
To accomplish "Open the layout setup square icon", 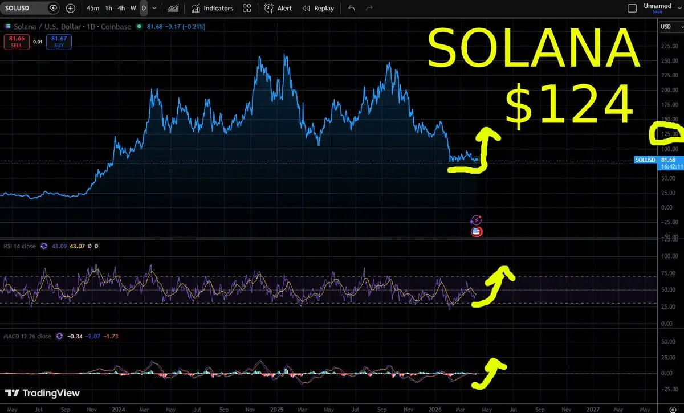I will (632, 9).
